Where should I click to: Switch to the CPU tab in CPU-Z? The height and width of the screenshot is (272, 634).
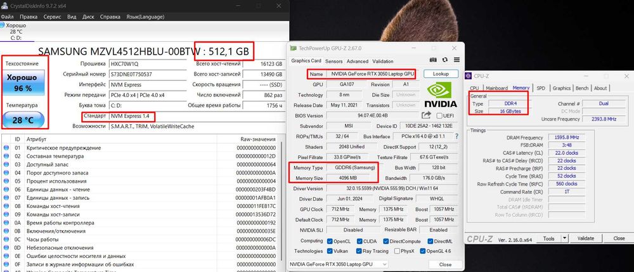pyautogui.click(x=474, y=88)
